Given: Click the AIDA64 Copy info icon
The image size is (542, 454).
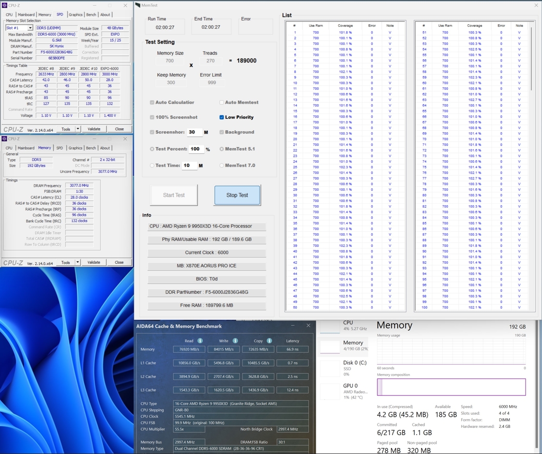Looking at the screenshot, I should point(269,341).
